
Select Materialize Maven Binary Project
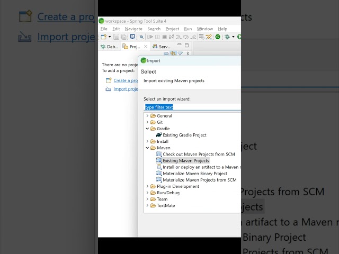click(x=192, y=174)
